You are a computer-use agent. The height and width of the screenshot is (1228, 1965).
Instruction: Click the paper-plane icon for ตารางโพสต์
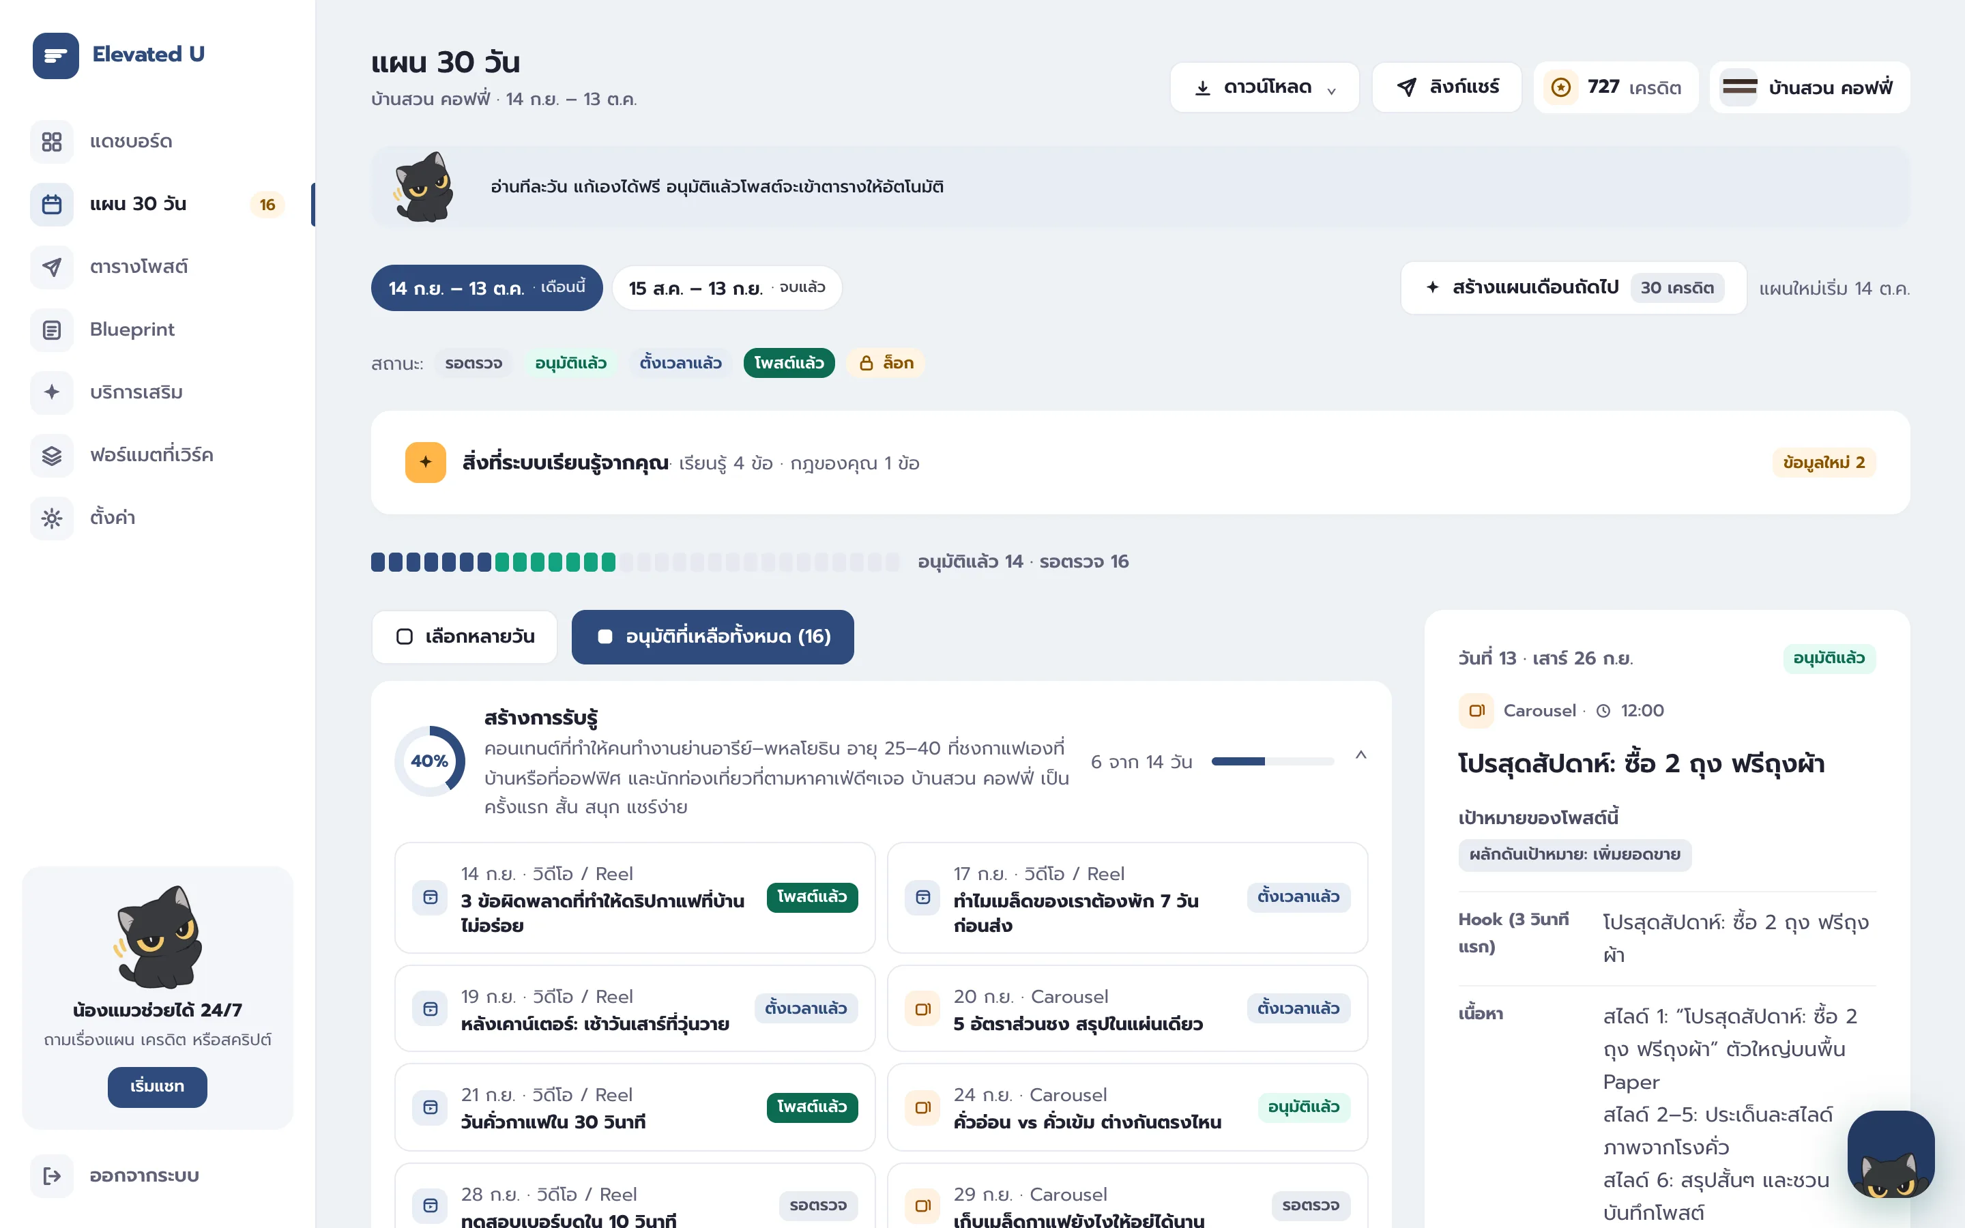click(x=52, y=266)
